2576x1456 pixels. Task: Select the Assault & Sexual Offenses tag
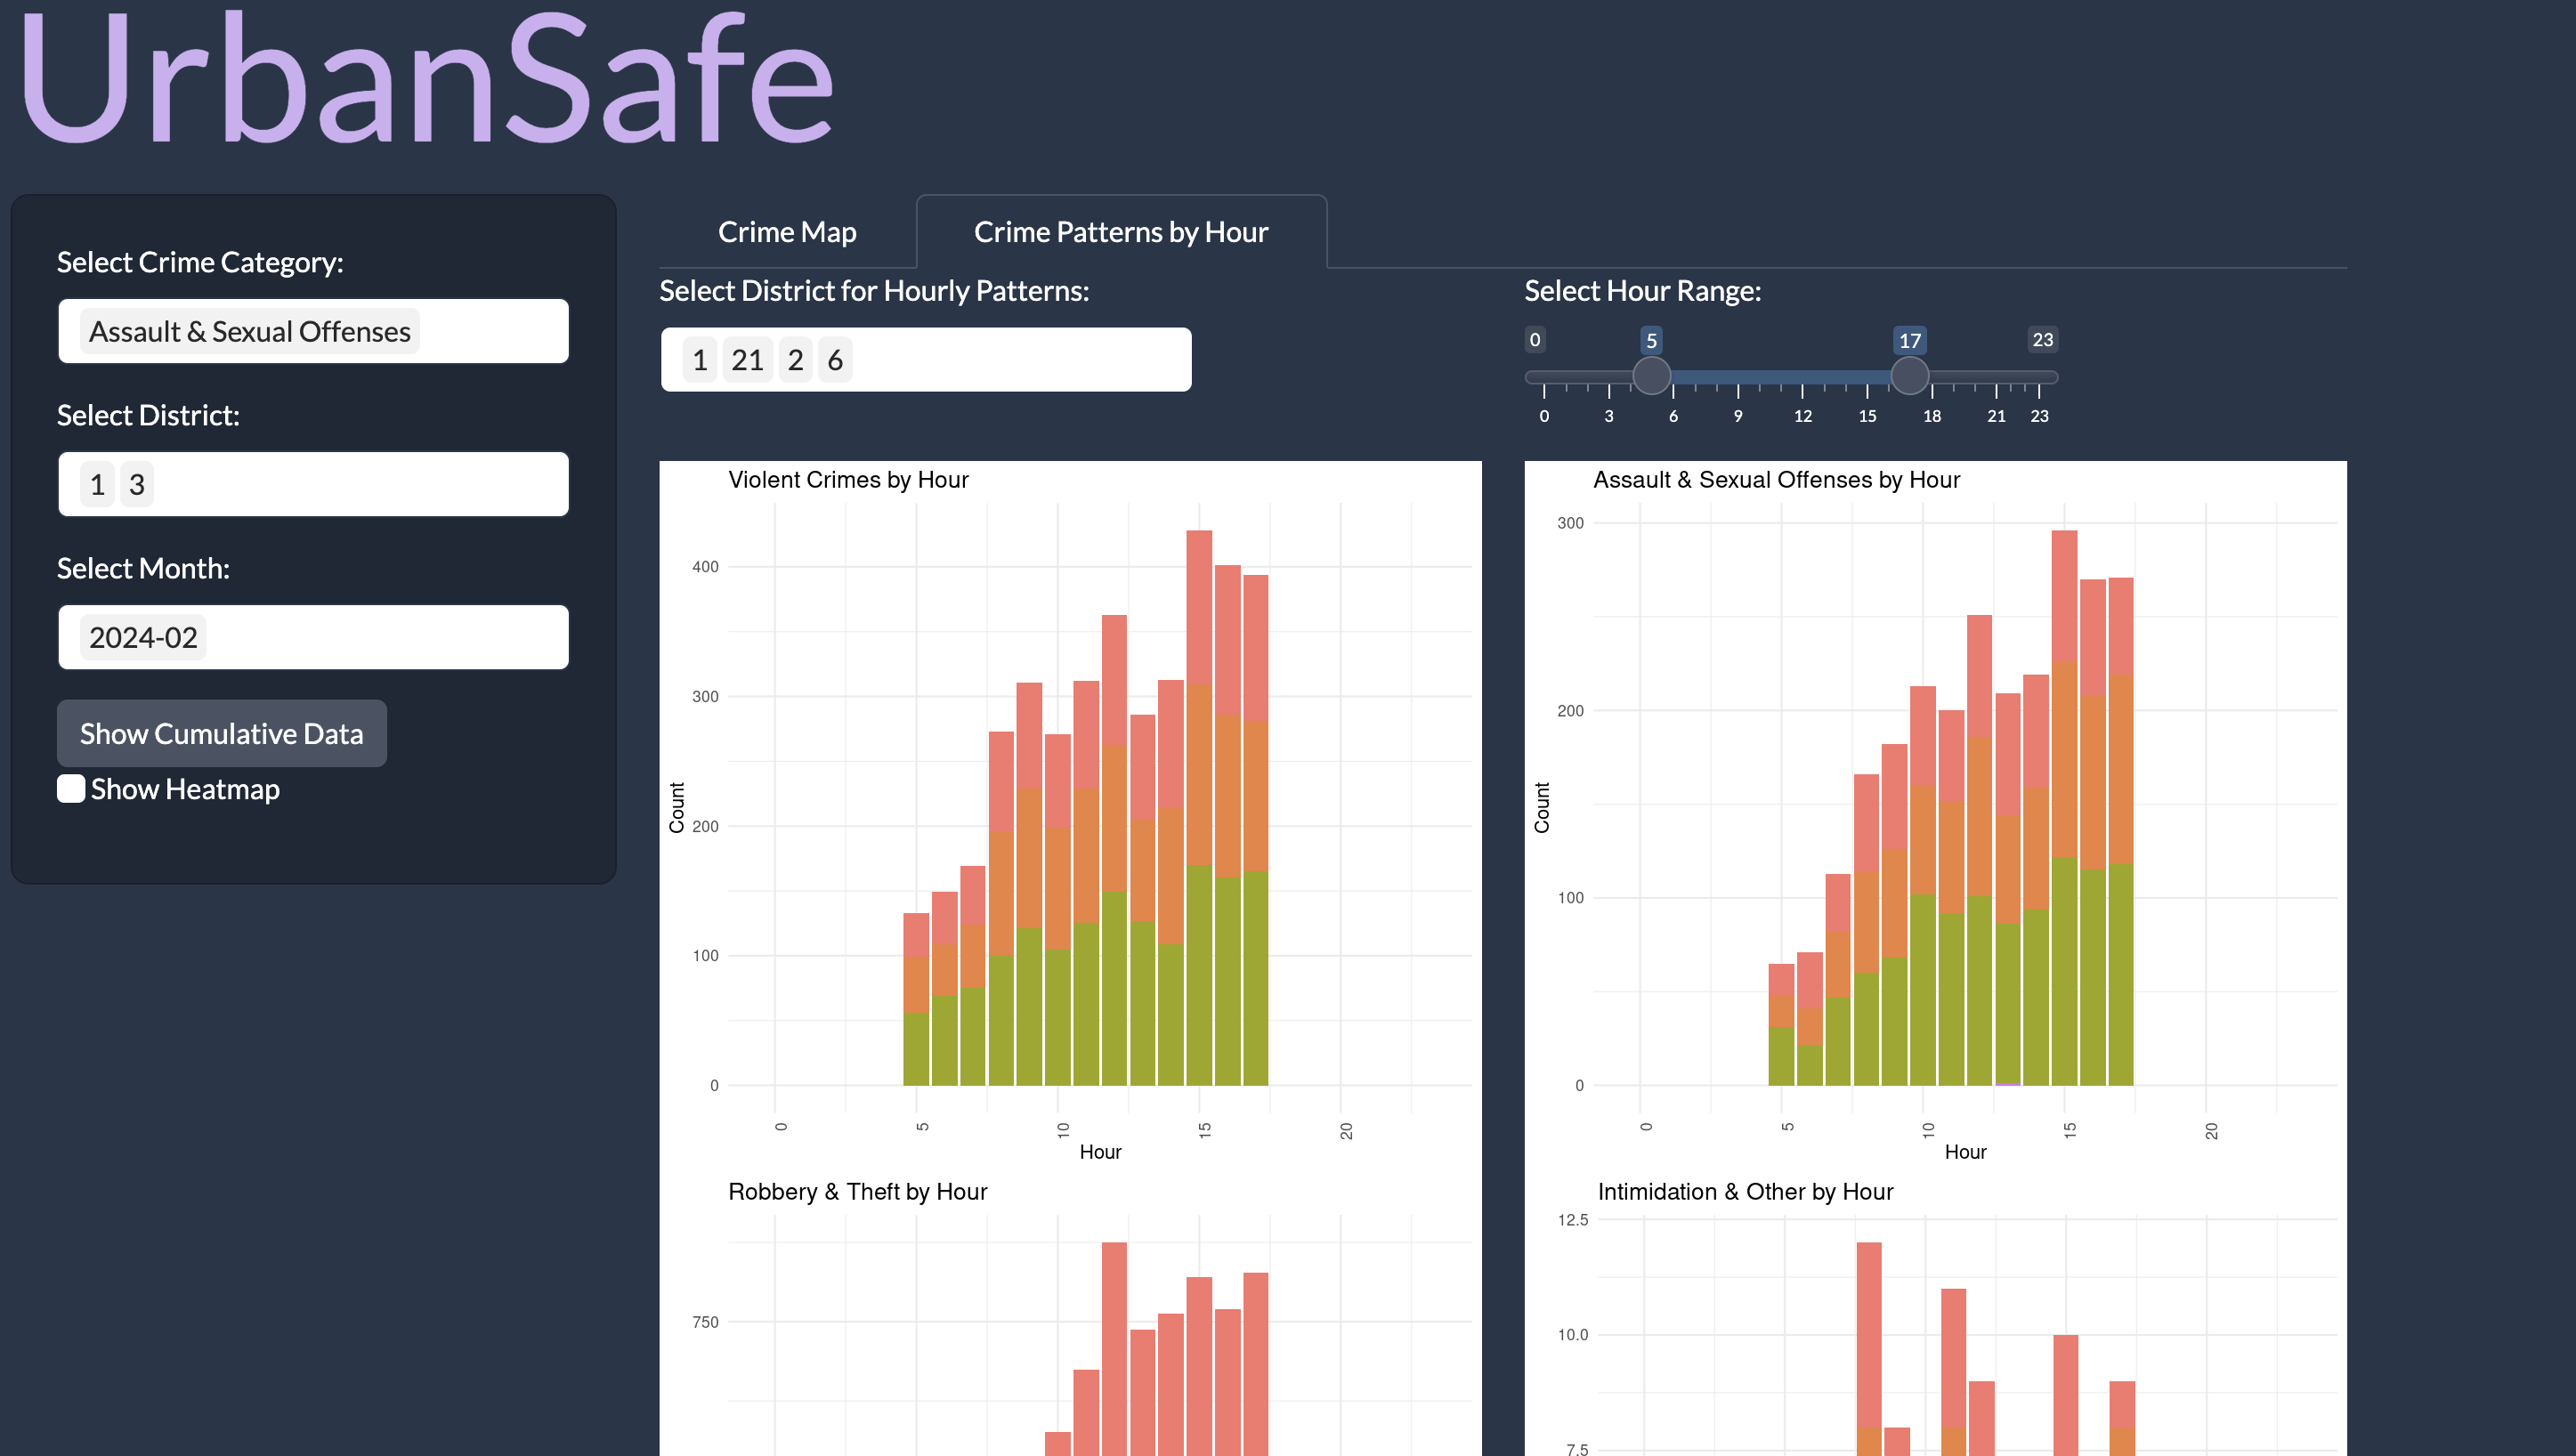tap(249, 331)
